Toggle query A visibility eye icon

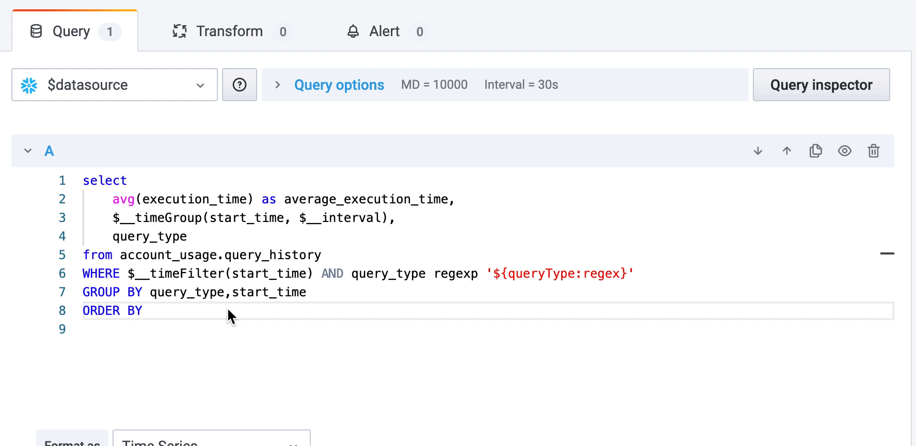844,151
